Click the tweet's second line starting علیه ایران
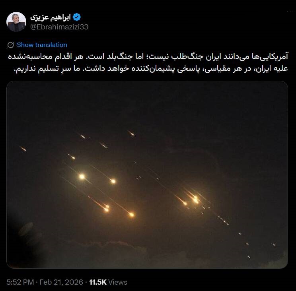The image size is (296, 291). coord(151,69)
